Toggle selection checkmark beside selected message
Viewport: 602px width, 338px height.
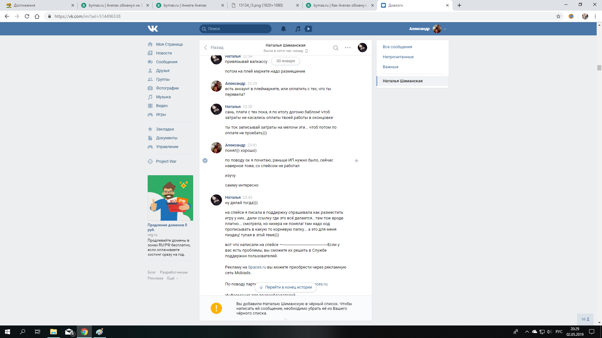click(x=205, y=161)
